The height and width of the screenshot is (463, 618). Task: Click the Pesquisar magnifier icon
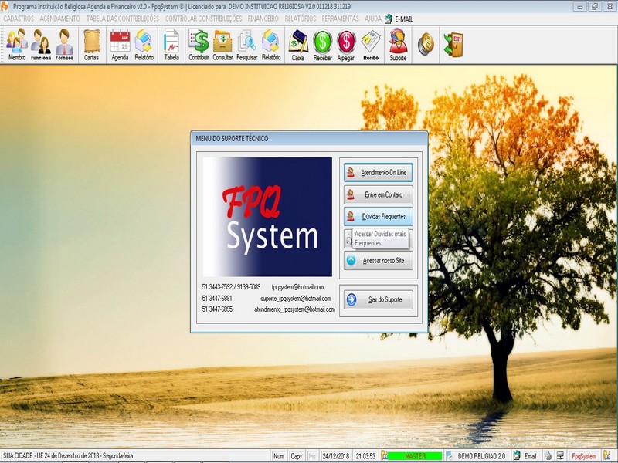click(x=246, y=45)
